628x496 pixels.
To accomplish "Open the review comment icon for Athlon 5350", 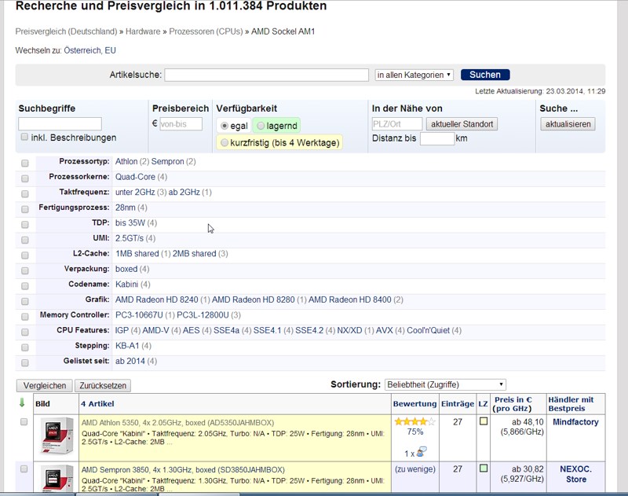I will 422,452.
